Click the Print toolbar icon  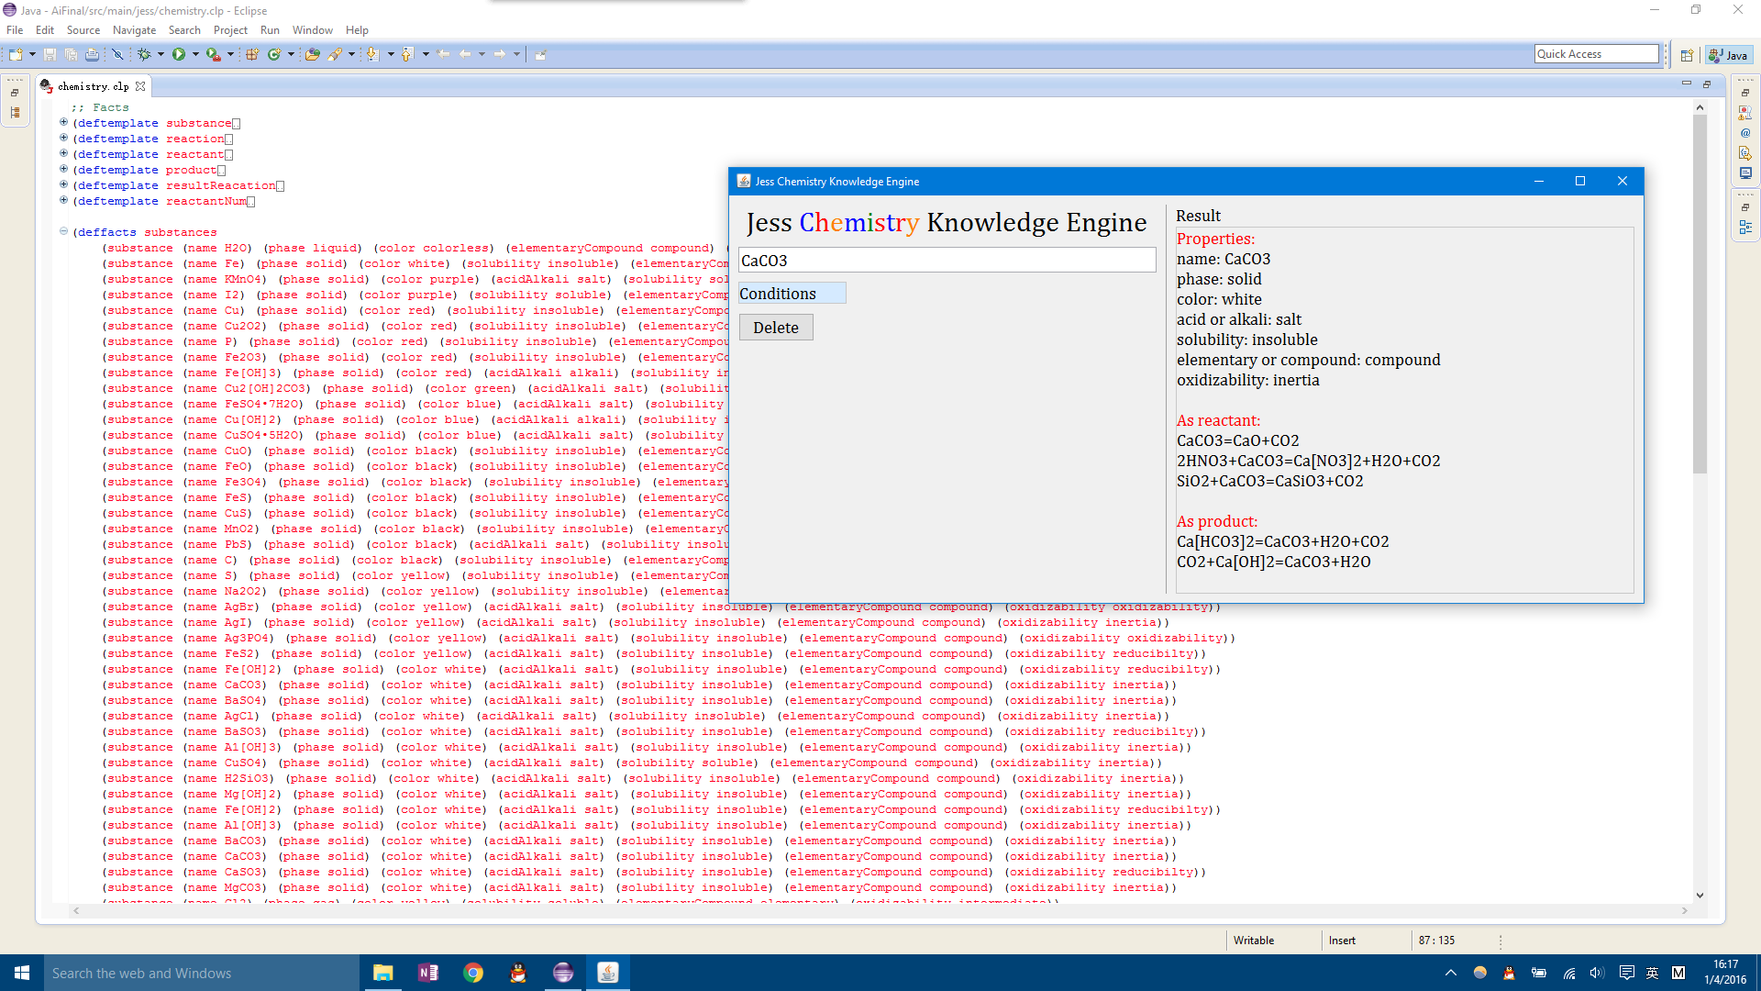(92, 55)
